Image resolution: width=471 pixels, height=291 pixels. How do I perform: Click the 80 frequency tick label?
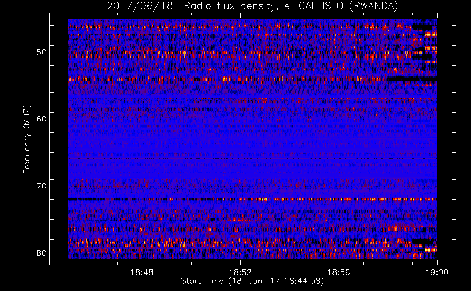[x=42, y=253]
